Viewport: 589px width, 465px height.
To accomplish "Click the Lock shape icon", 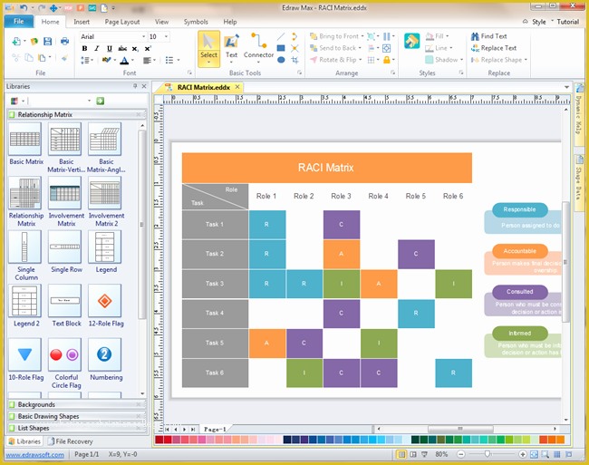I will [387, 60].
